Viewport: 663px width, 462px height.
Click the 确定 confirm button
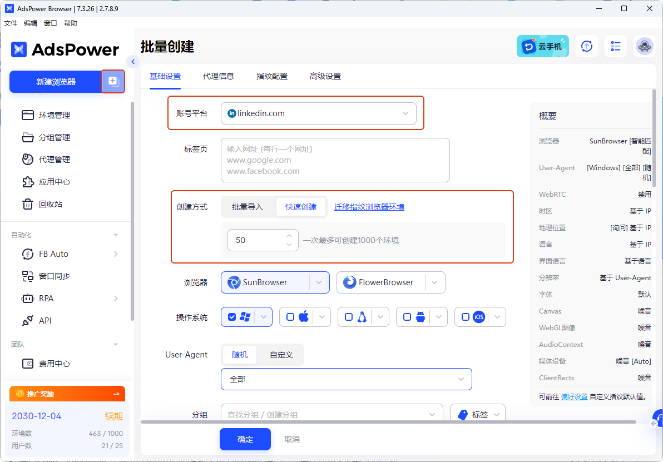pos(245,439)
